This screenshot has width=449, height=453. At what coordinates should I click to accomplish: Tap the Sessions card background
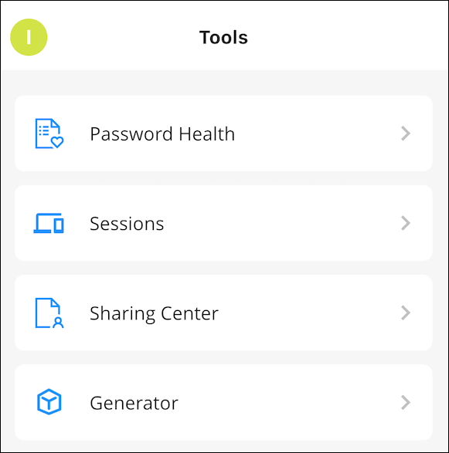point(223,223)
